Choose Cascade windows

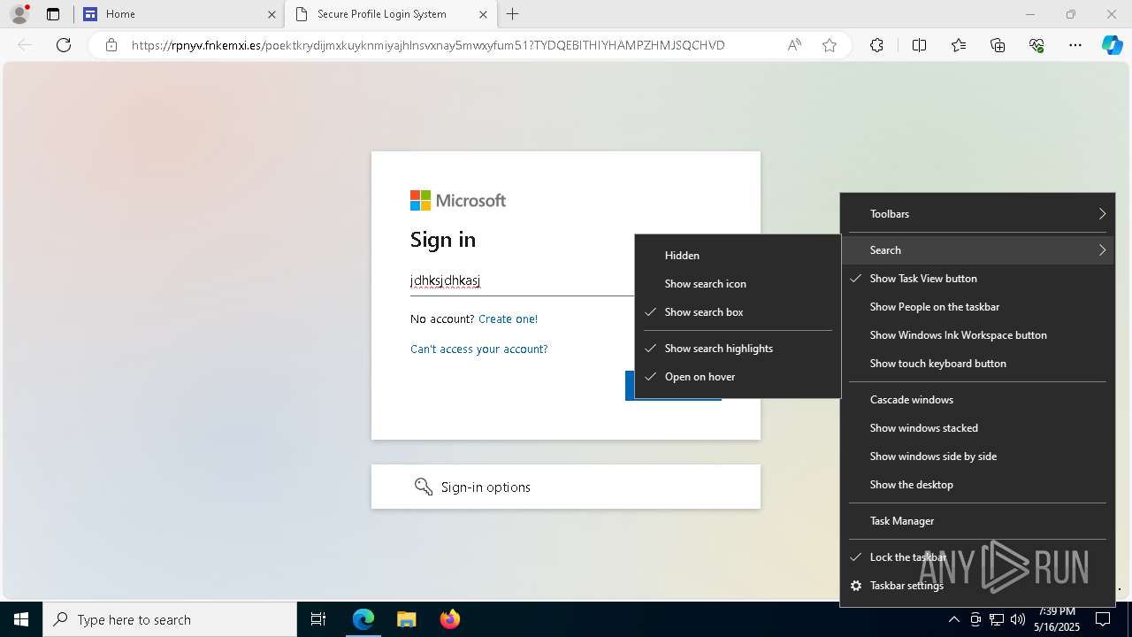tap(977, 400)
